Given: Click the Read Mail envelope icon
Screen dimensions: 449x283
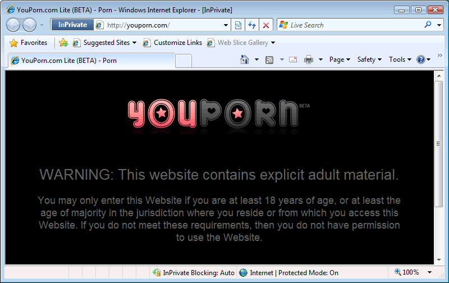Looking at the screenshot, I should (293, 60).
